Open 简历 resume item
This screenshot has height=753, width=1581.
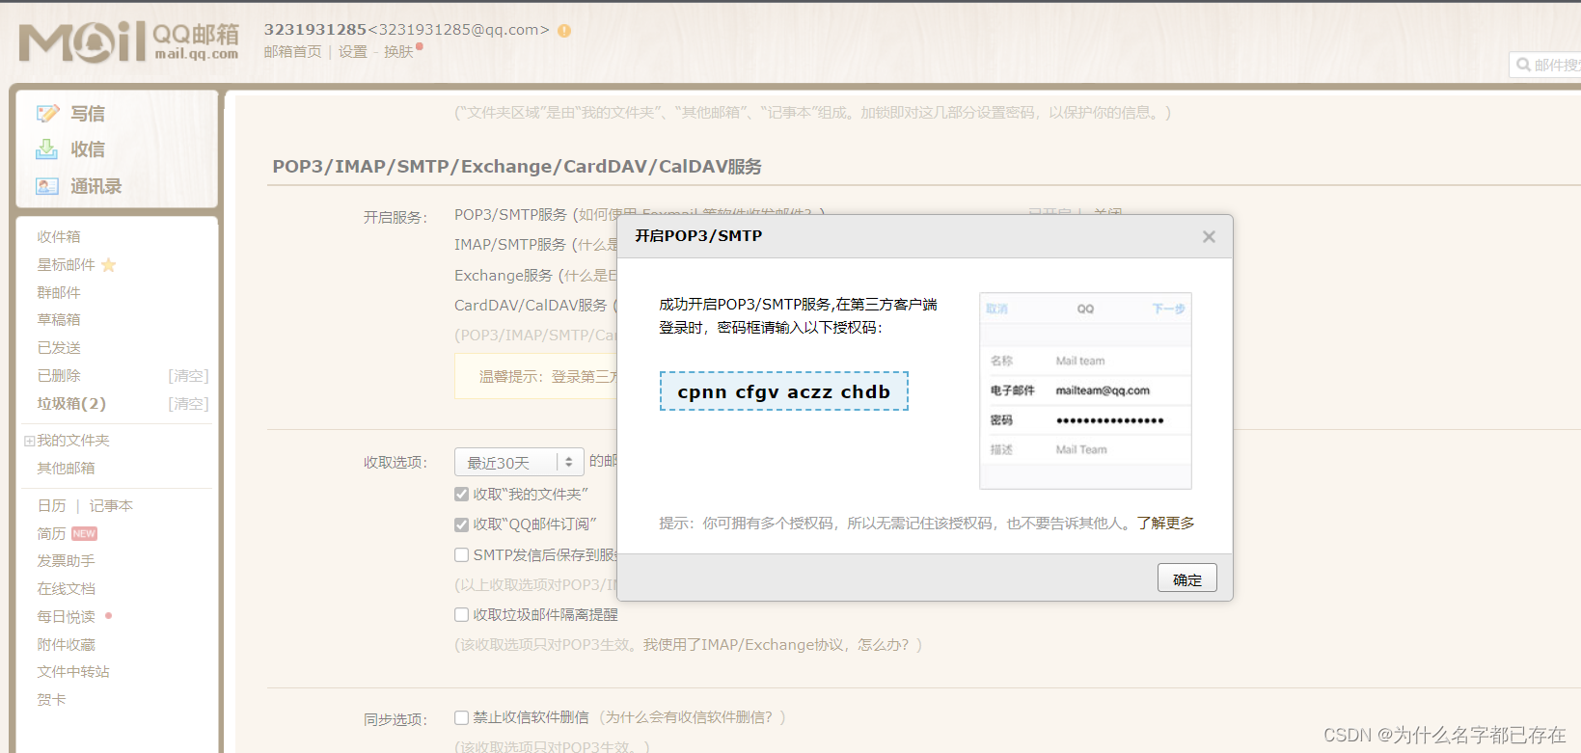[x=51, y=533]
